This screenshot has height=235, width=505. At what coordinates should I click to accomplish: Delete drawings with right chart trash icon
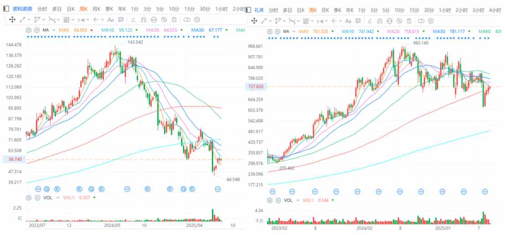[409, 21]
